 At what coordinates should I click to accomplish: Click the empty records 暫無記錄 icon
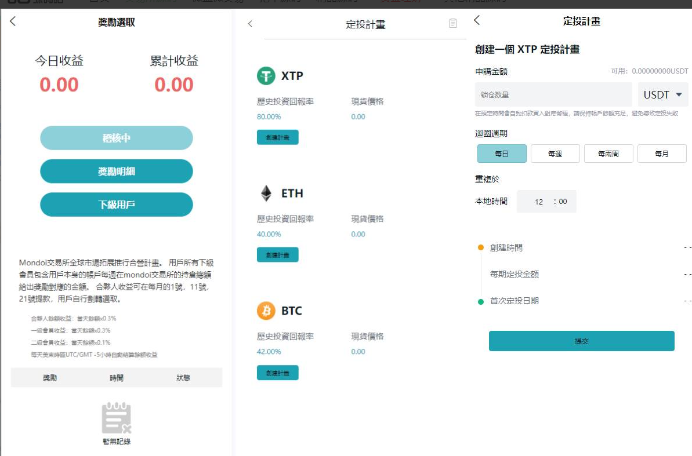(x=117, y=419)
